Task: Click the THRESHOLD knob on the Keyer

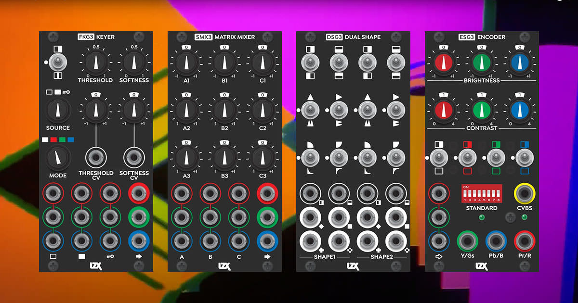Action: pos(95,63)
